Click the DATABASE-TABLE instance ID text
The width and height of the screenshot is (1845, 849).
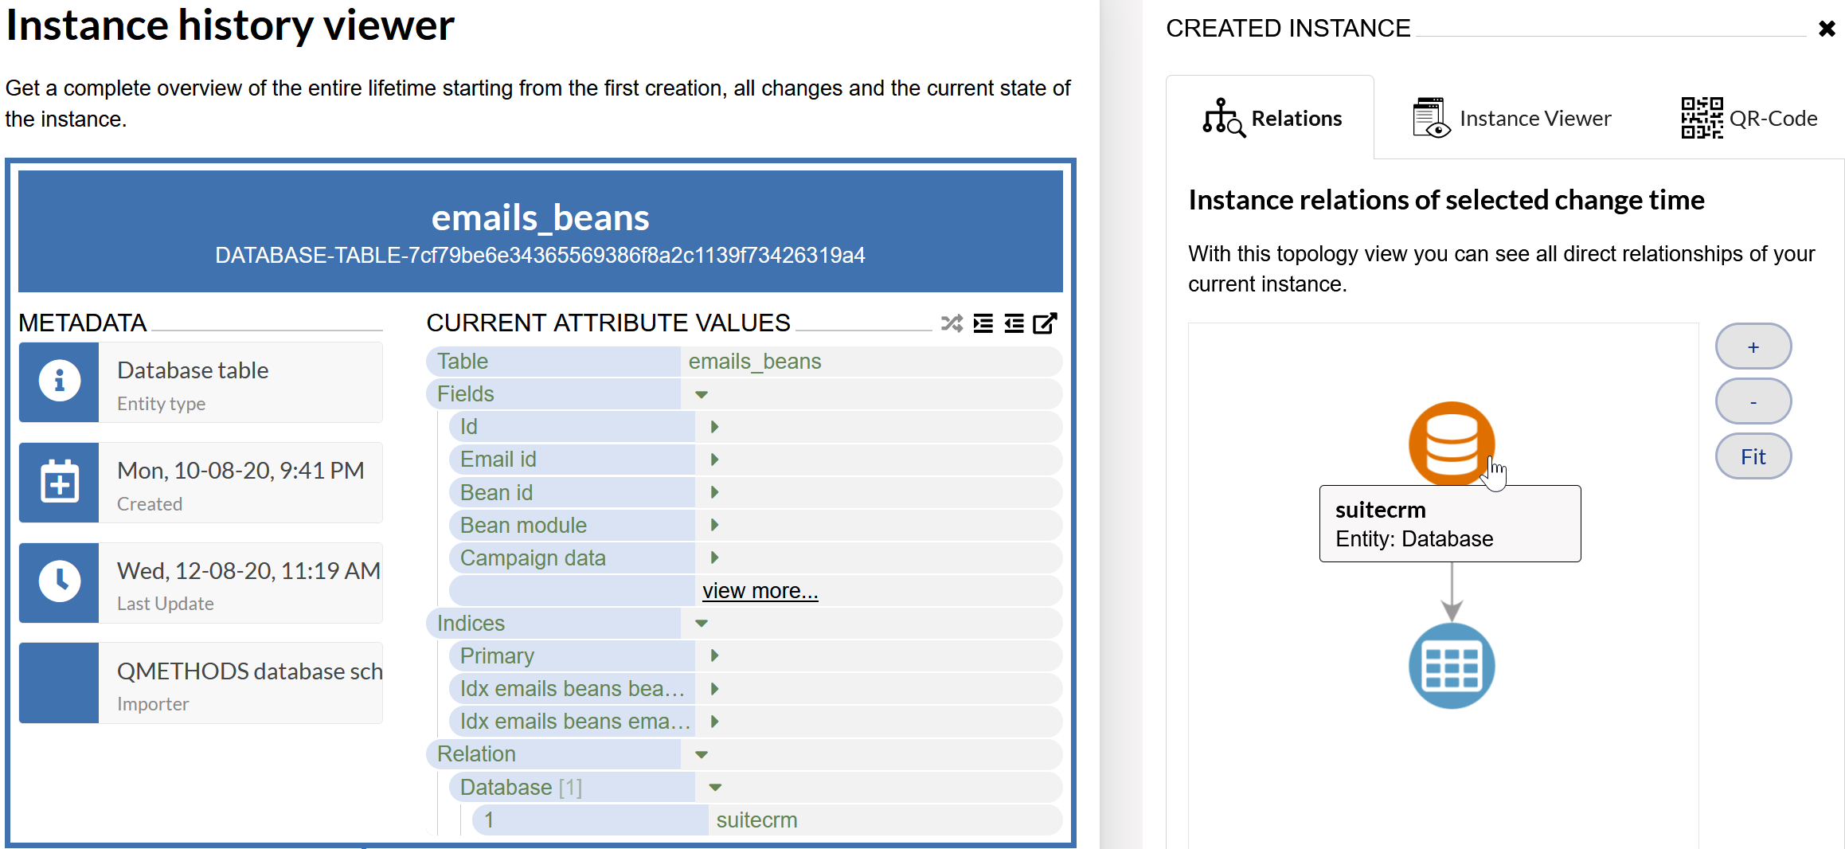pos(540,256)
